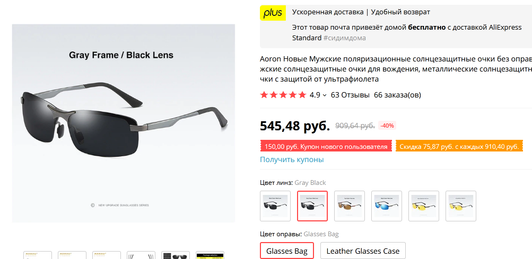
Task: Choose the blue mirror lens swatch
Action: point(387,206)
